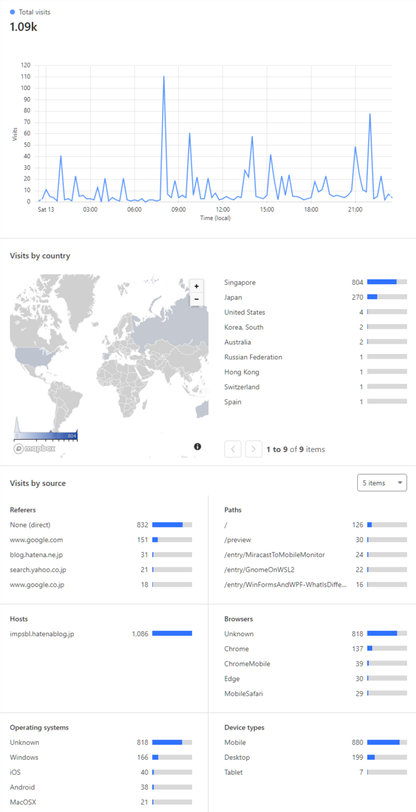The height and width of the screenshot is (812, 416).
Task: Select the / root path row
Action: coord(316,524)
